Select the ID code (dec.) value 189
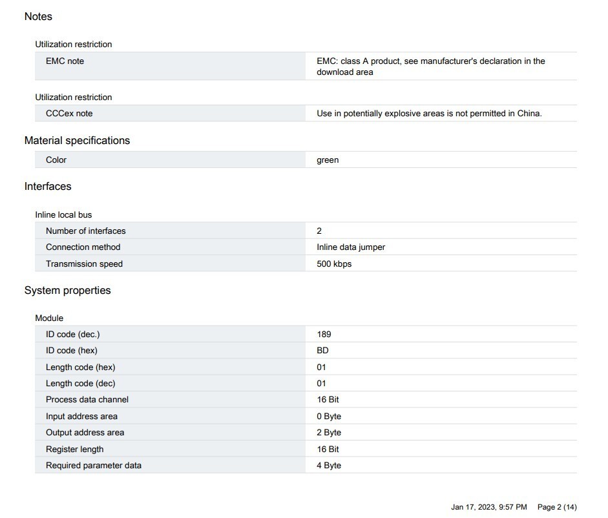 324,334
